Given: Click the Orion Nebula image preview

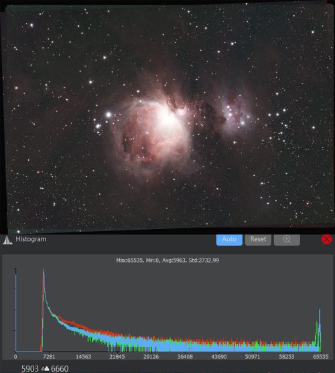Looking at the screenshot, I should (167, 117).
